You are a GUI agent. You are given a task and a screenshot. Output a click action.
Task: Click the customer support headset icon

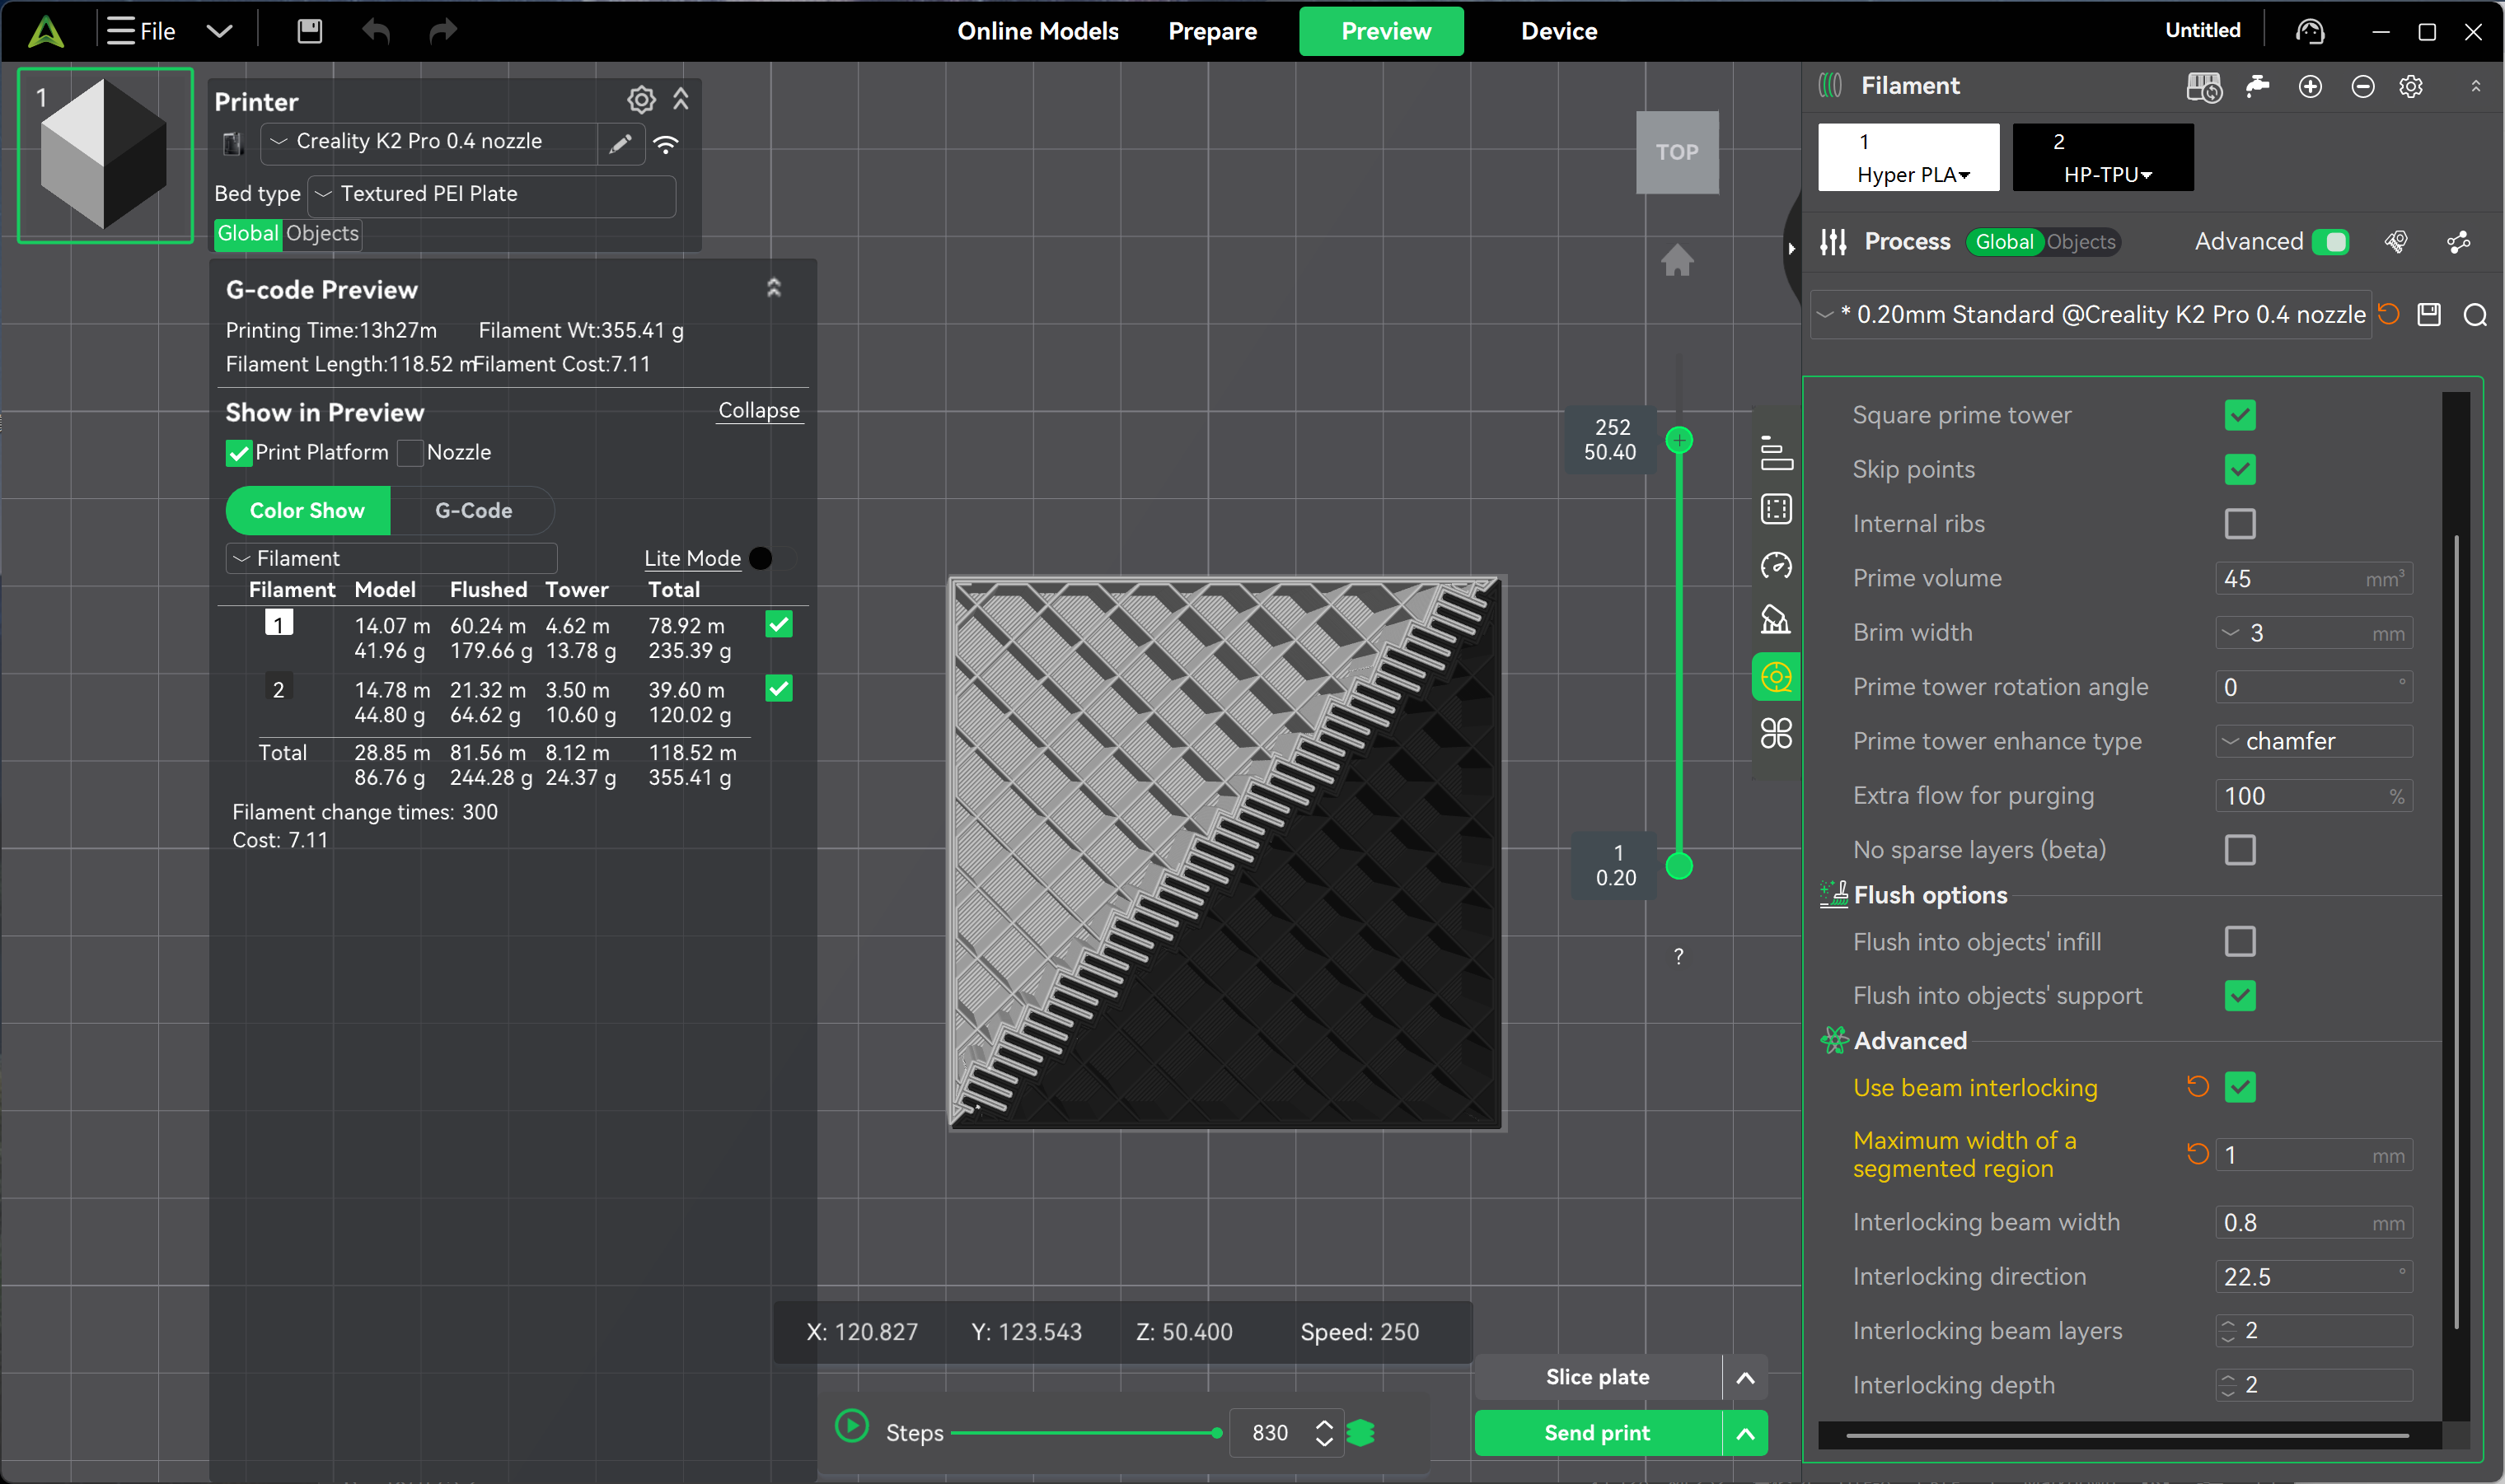[x=2310, y=31]
